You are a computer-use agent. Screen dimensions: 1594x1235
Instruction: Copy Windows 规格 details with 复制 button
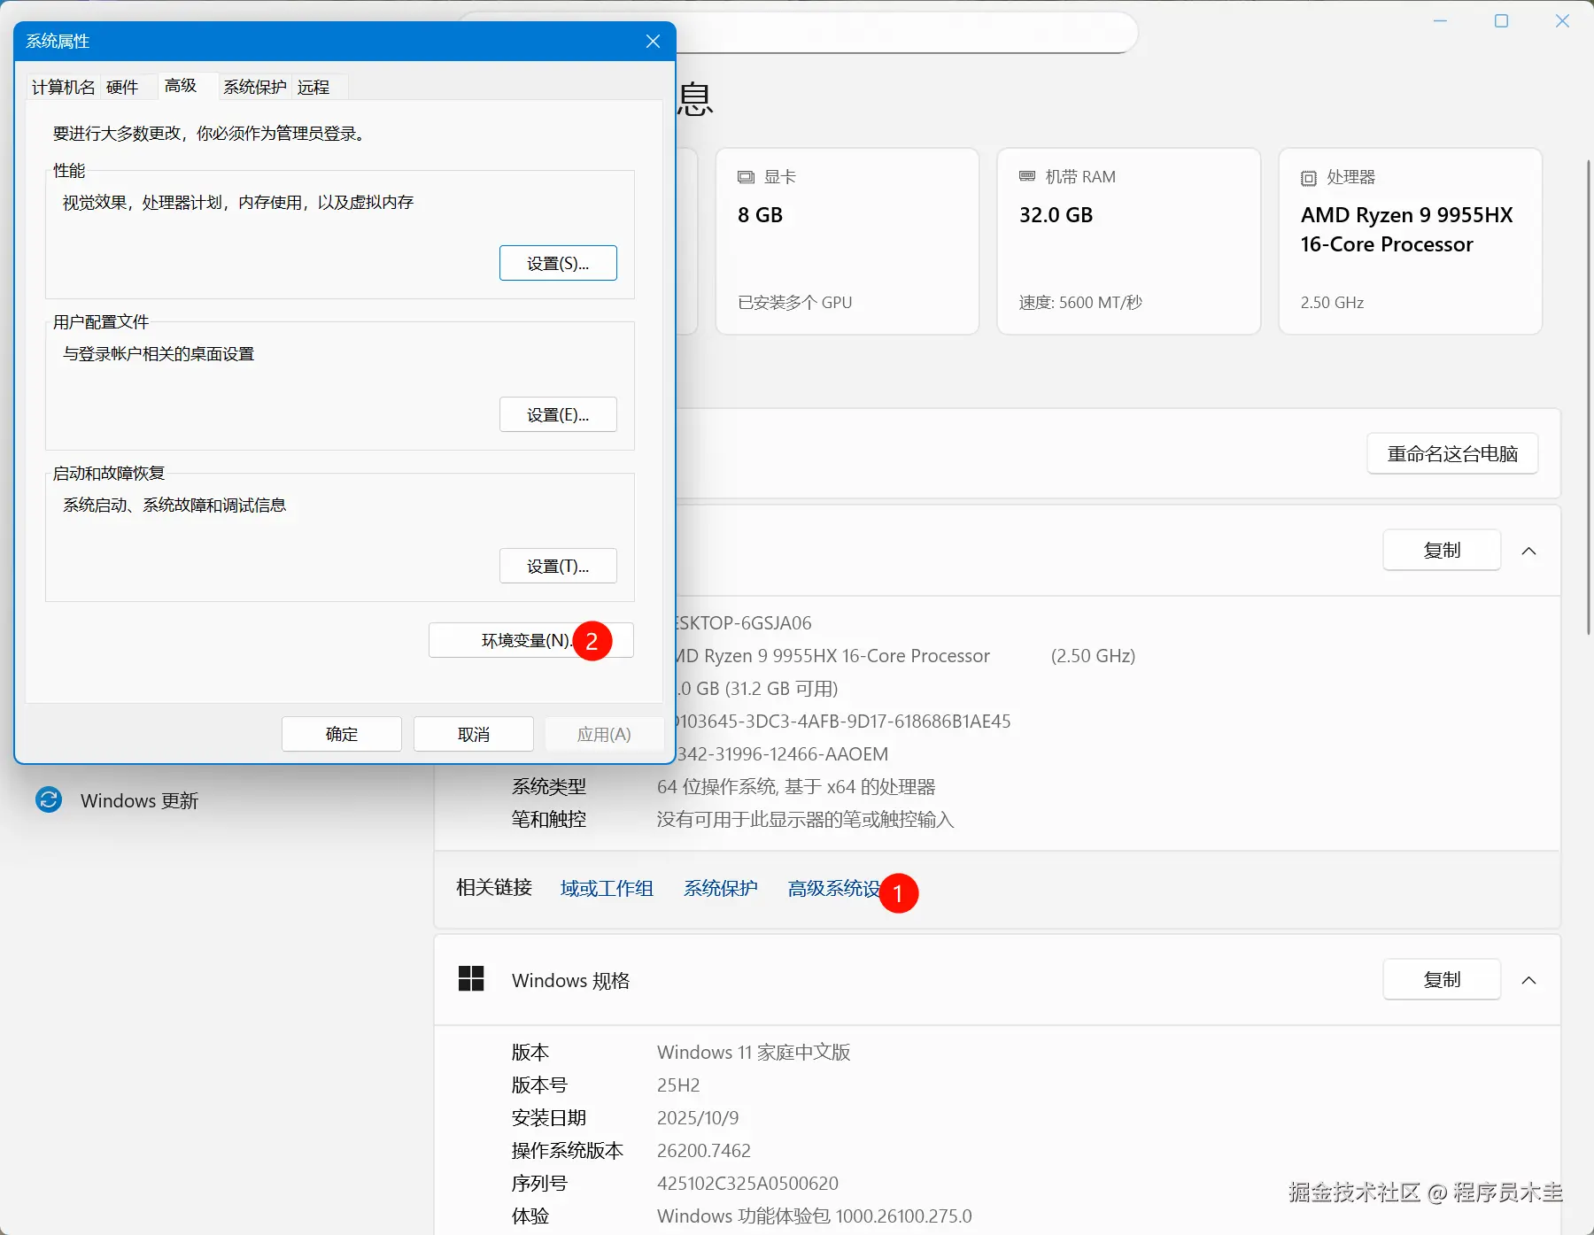1442,979
